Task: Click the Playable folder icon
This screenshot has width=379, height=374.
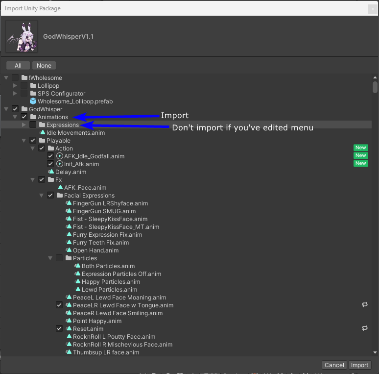Action: [42, 140]
